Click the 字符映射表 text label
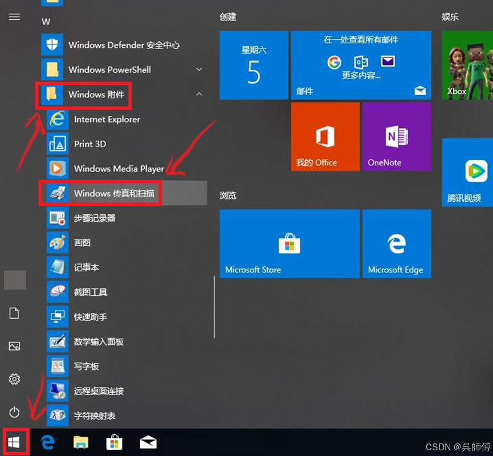 pyautogui.click(x=95, y=416)
